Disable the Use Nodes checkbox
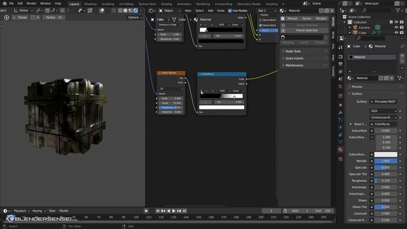The image size is (407, 229). pyautogui.click(x=230, y=11)
